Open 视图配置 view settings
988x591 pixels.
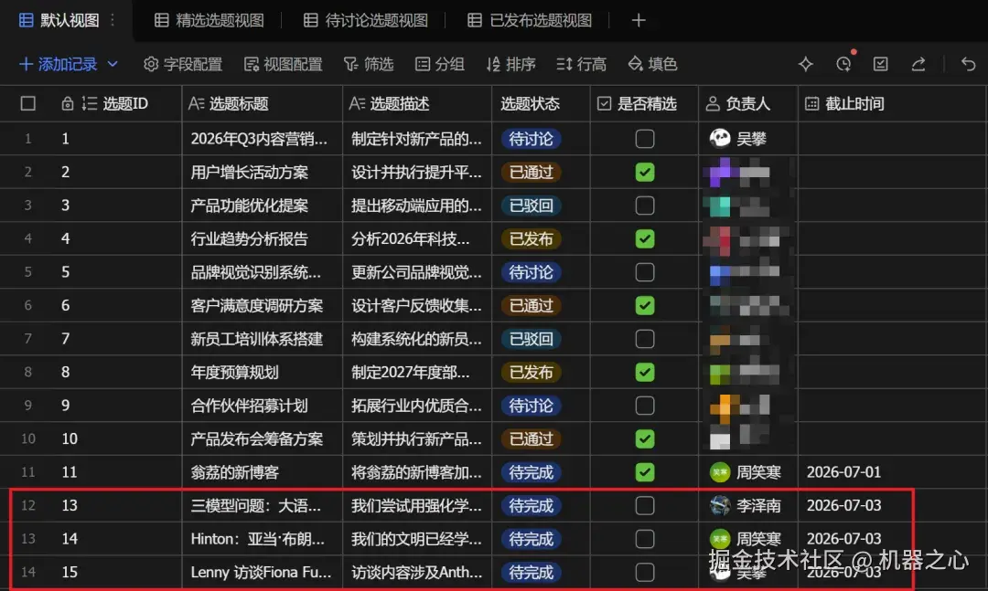coord(283,64)
